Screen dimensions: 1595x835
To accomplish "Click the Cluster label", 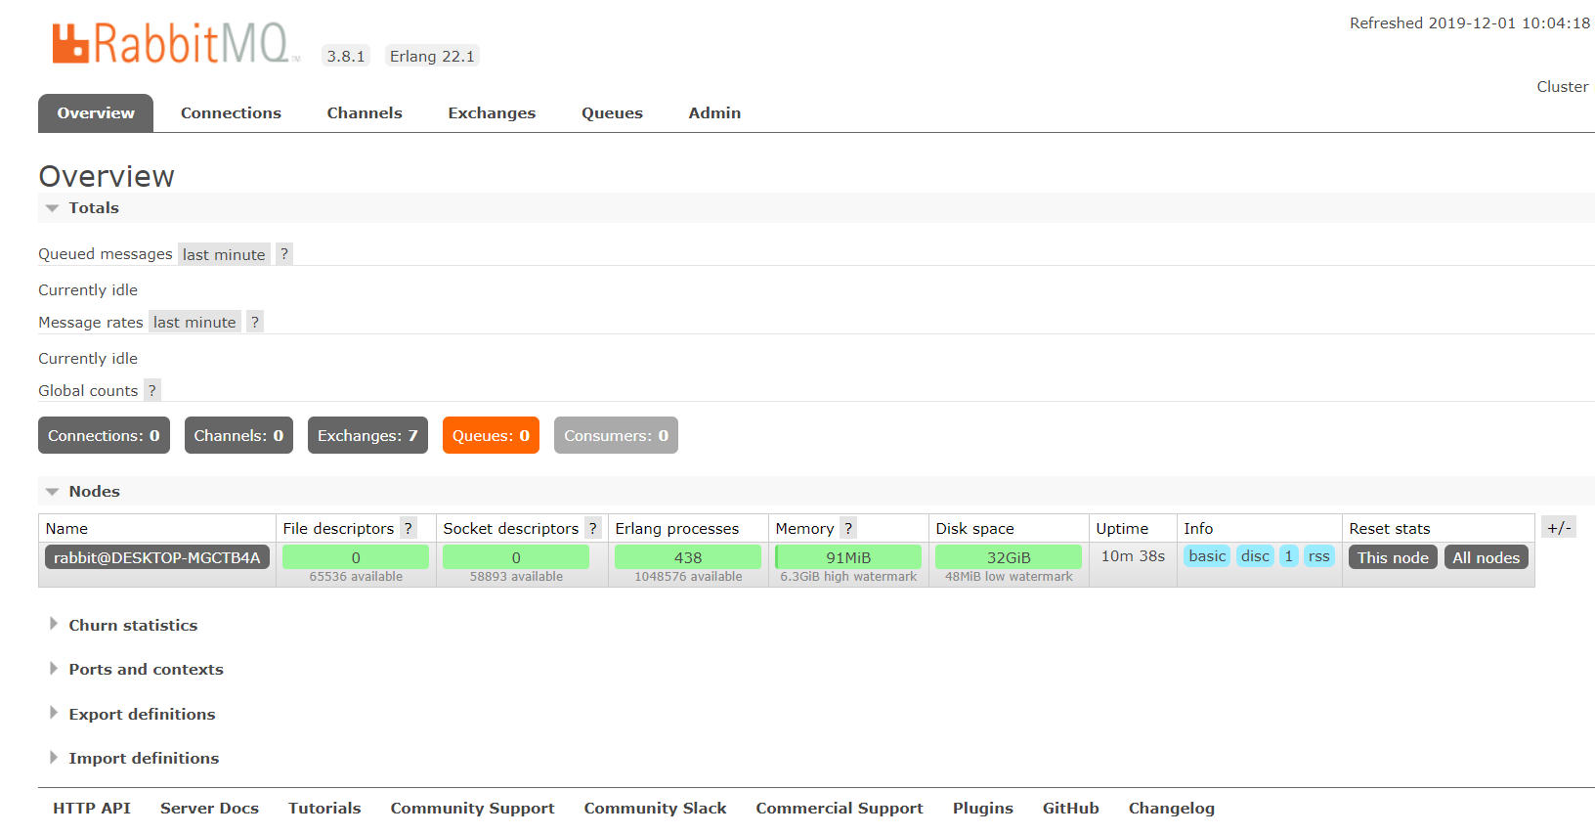I will [x=1563, y=87].
